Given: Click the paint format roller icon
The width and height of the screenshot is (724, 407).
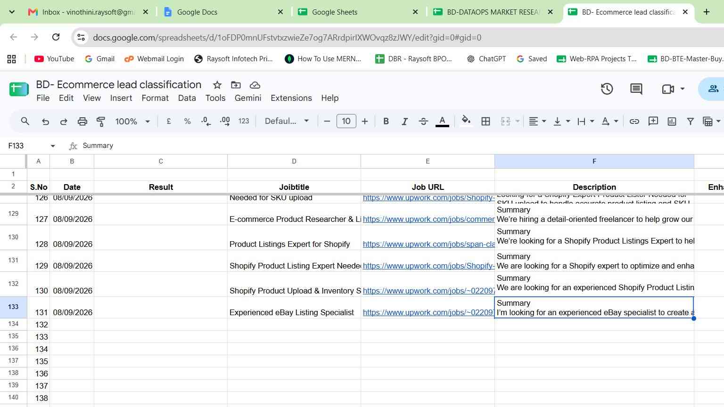Looking at the screenshot, I should coord(101,122).
